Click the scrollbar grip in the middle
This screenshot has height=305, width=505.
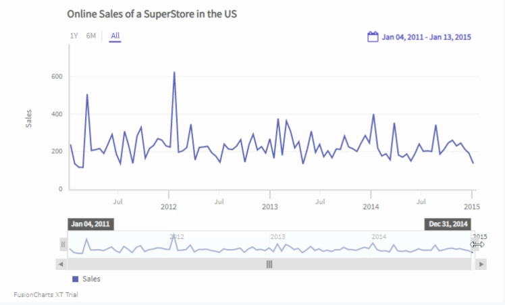269,265
